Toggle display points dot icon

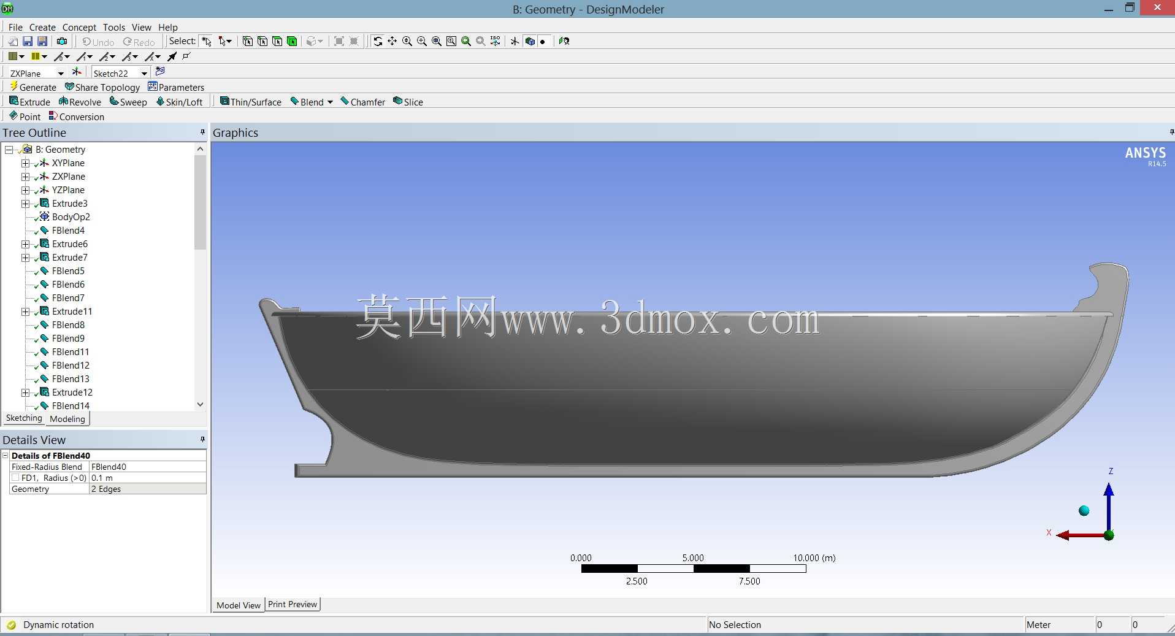(x=543, y=42)
